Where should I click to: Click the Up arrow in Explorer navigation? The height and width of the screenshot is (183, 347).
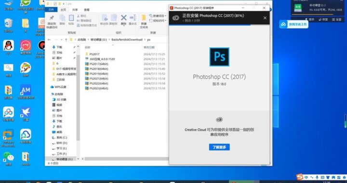pos(66,39)
